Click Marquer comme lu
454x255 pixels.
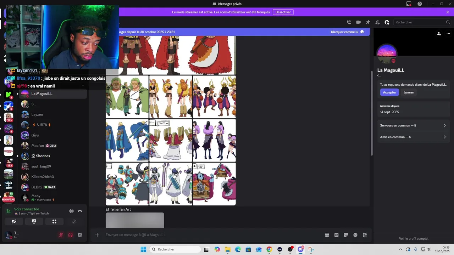[347, 32]
